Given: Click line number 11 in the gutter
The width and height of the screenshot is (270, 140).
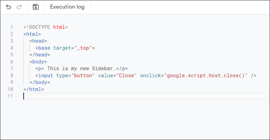Looking at the screenshot, I should pyautogui.click(x=10, y=96).
